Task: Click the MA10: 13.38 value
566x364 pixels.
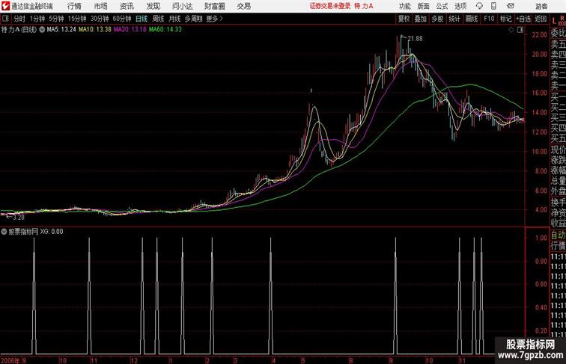Action: pos(95,30)
